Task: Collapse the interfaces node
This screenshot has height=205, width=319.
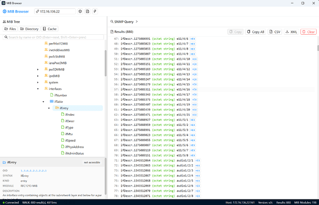Action: (38, 89)
